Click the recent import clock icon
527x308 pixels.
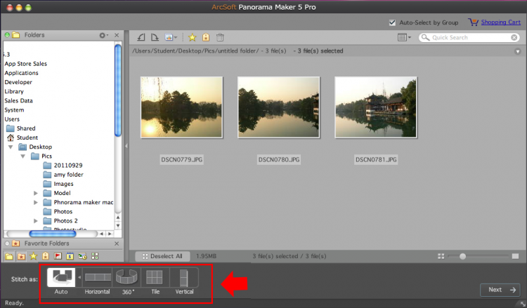(82, 257)
